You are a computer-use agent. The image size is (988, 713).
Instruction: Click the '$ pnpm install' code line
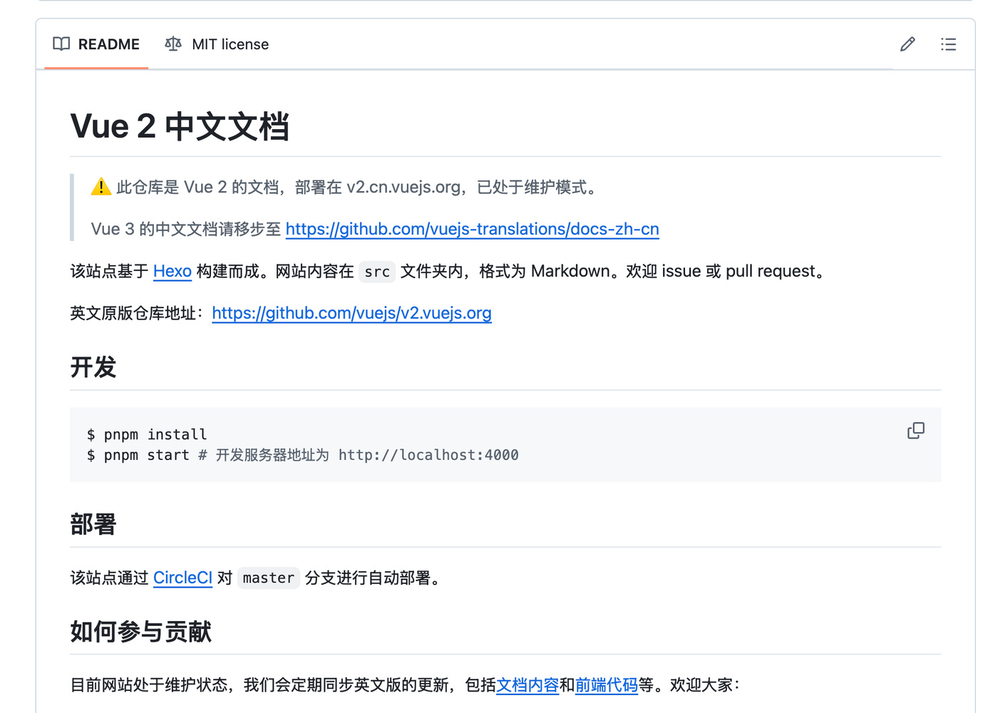pos(147,434)
